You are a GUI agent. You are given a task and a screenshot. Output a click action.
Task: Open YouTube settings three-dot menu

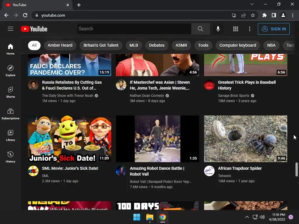pos(250,29)
